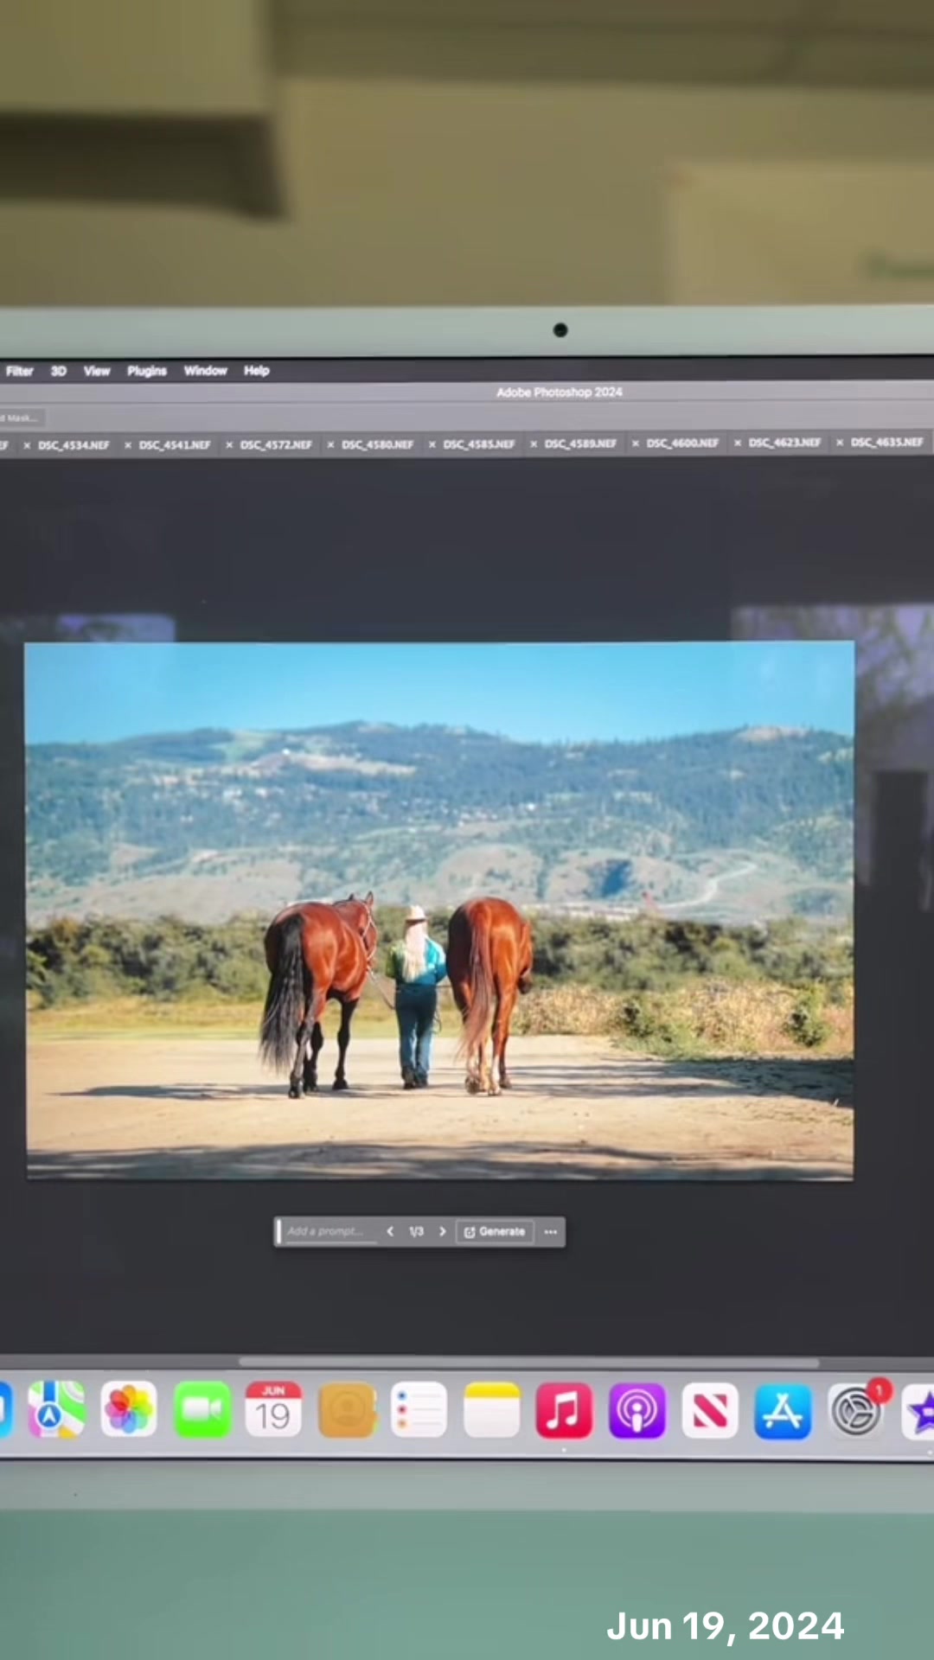The width and height of the screenshot is (934, 1660).
Task: Open News from the dock
Action: pyautogui.click(x=709, y=1410)
